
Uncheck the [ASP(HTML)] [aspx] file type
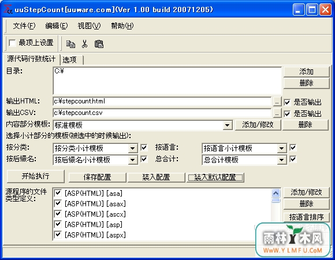point(58,235)
